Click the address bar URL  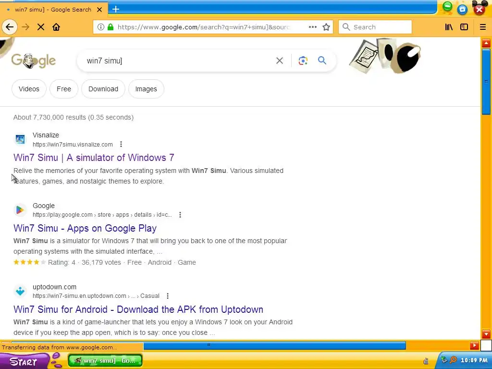pyautogui.click(x=203, y=27)
